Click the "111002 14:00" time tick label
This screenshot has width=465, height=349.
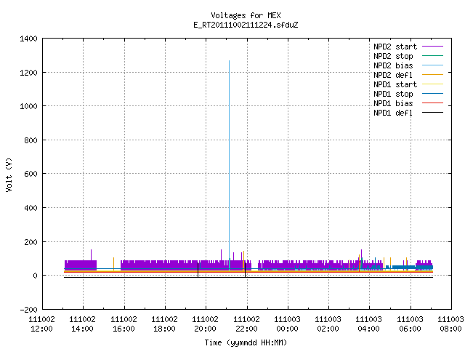click(82, 324)
